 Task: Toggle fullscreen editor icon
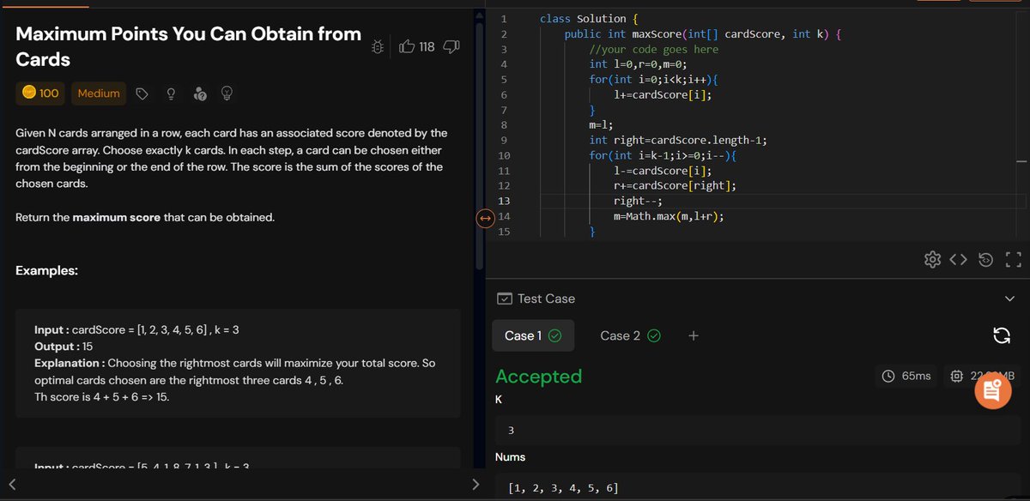[x=1013, y=259]
